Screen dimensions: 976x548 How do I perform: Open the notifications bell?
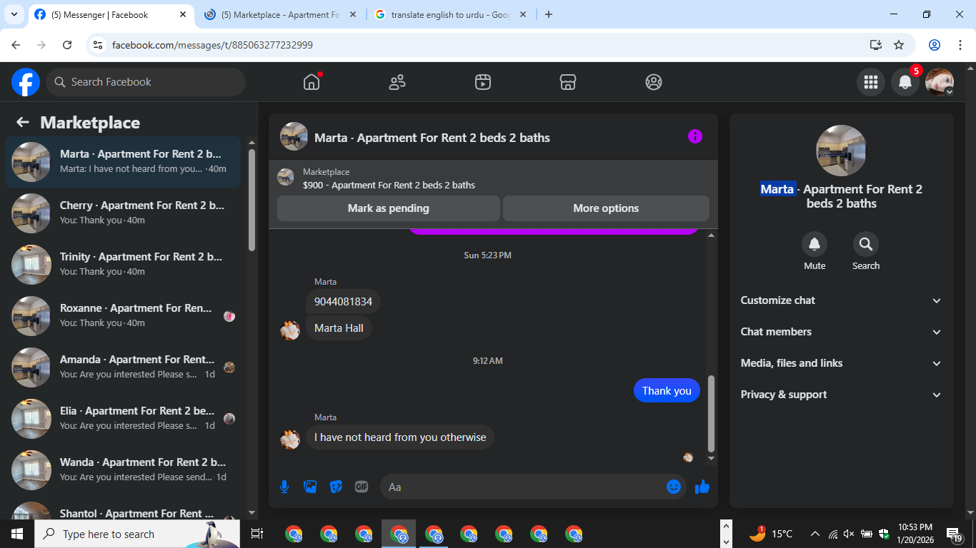click(x=905, y=82)
